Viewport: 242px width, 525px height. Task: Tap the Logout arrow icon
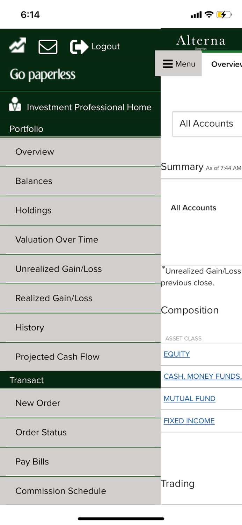78,45
